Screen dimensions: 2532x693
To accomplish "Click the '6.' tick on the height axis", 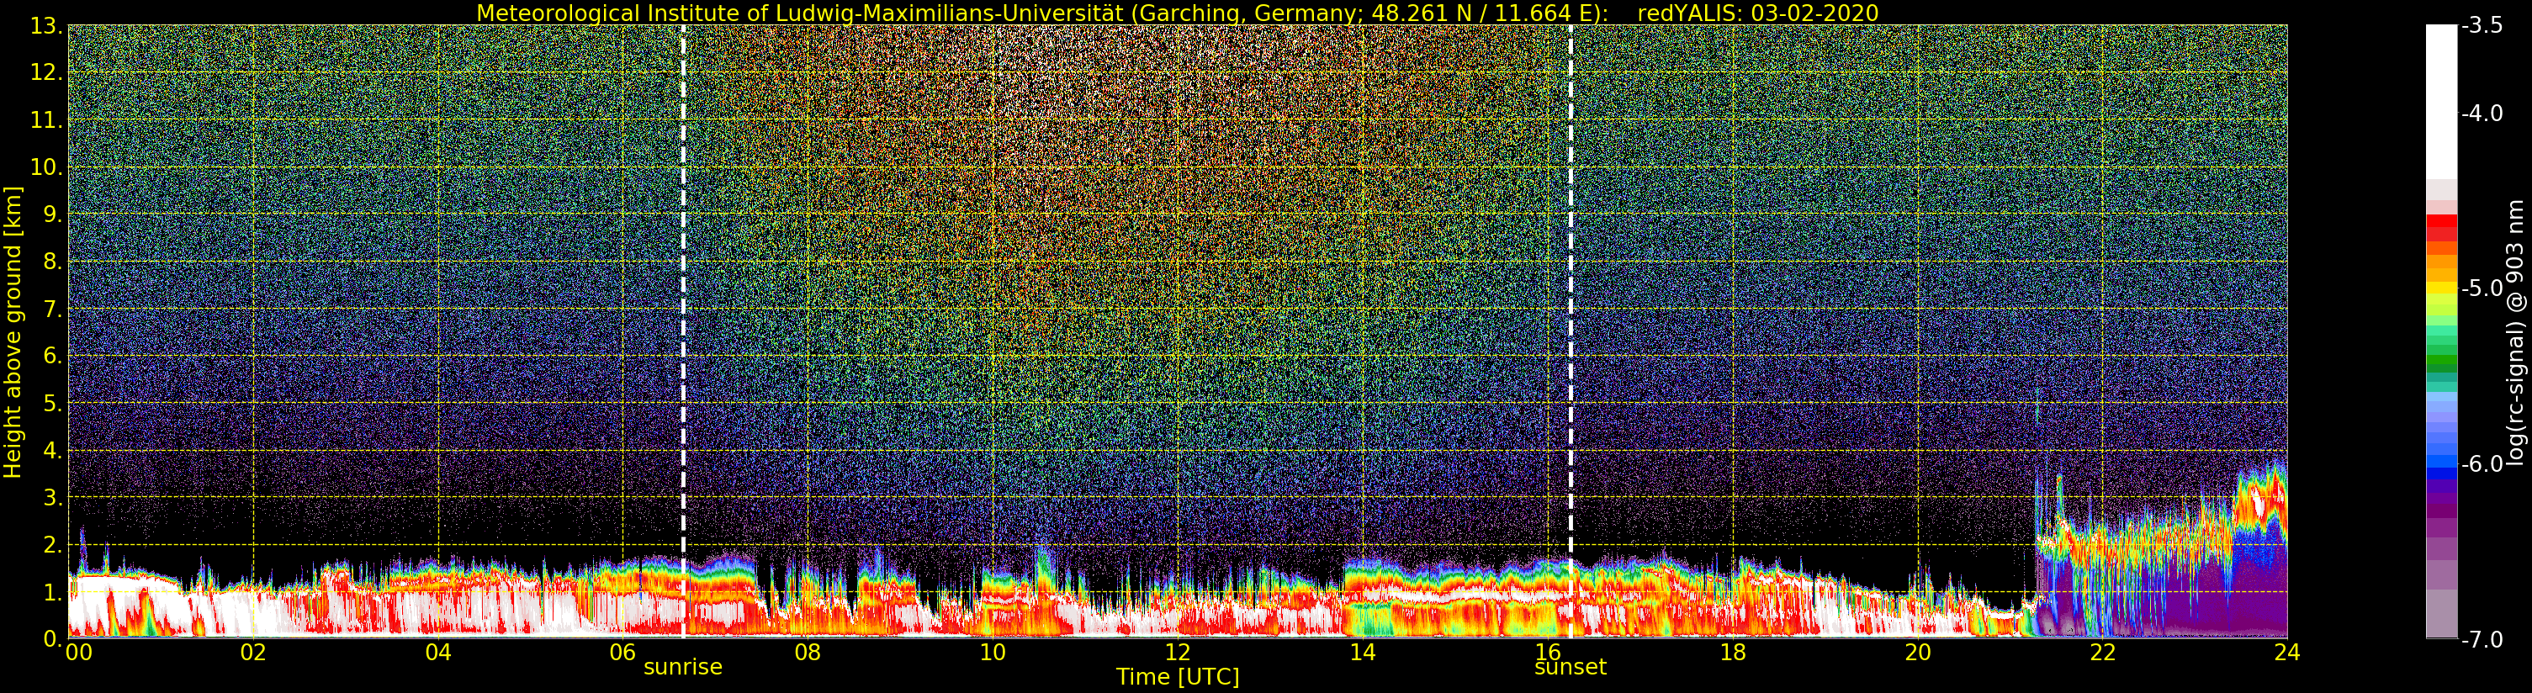I will [x=52, y=356].
